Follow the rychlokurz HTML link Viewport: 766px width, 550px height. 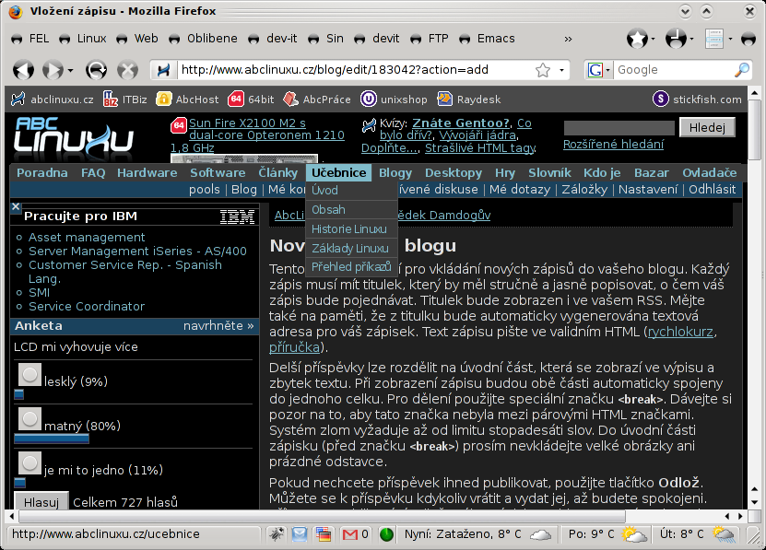680,332
